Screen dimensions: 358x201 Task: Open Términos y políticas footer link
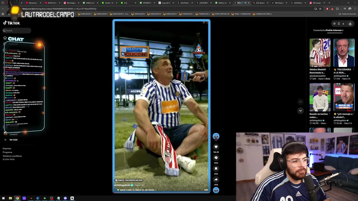12,156
